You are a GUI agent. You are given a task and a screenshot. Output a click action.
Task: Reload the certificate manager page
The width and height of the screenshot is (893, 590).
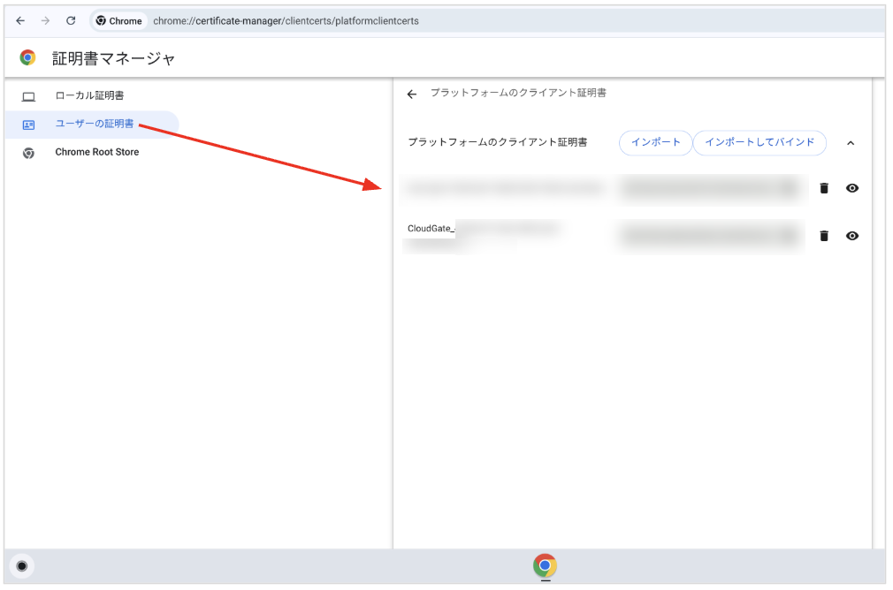[71, 21]
